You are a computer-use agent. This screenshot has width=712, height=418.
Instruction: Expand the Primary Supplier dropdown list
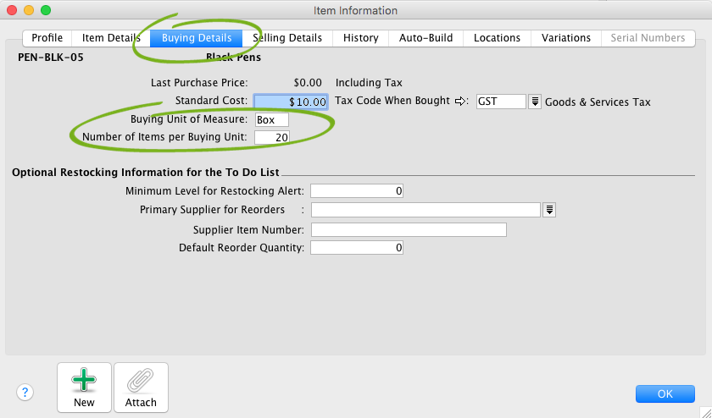coord(549,210)
